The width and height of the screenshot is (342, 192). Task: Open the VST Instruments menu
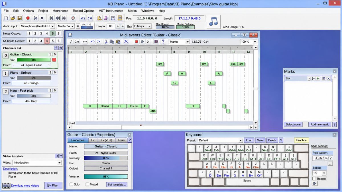(x=111, y=11)
